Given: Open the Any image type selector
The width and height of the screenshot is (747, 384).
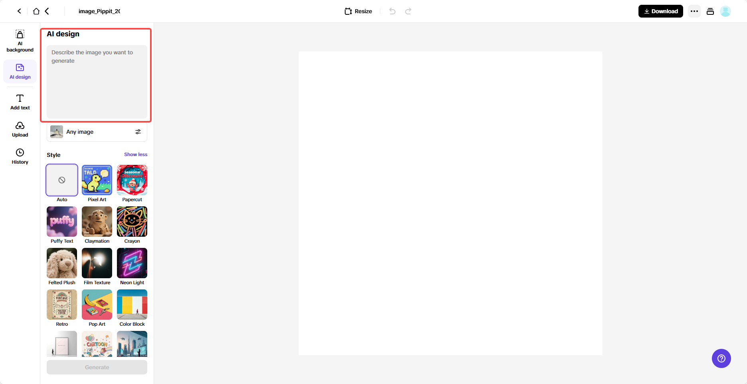Looking at the screenshot, I should (x=97, y=132).
